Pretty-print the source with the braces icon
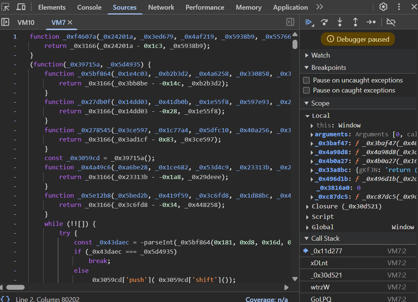This screenshot has height=302, width=418. click(5, 299)
